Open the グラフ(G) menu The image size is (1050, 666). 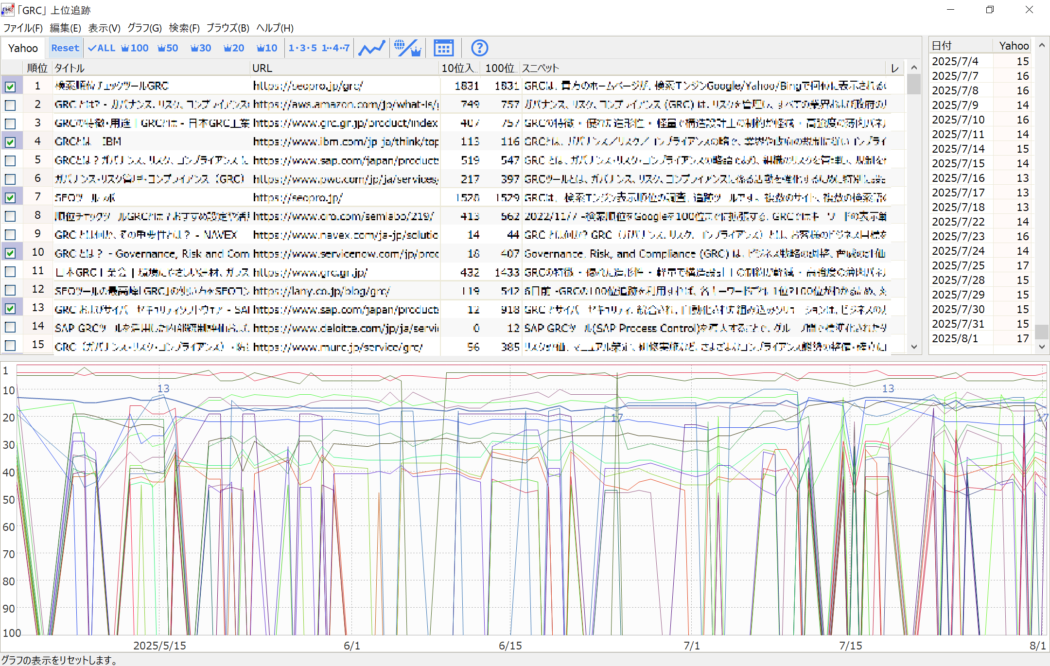coord(144,28)
